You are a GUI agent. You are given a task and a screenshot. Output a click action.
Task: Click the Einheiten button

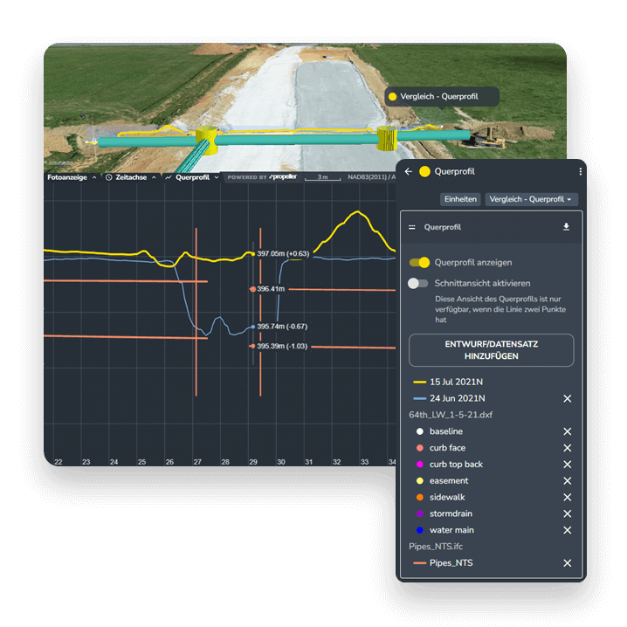point(460,199)
